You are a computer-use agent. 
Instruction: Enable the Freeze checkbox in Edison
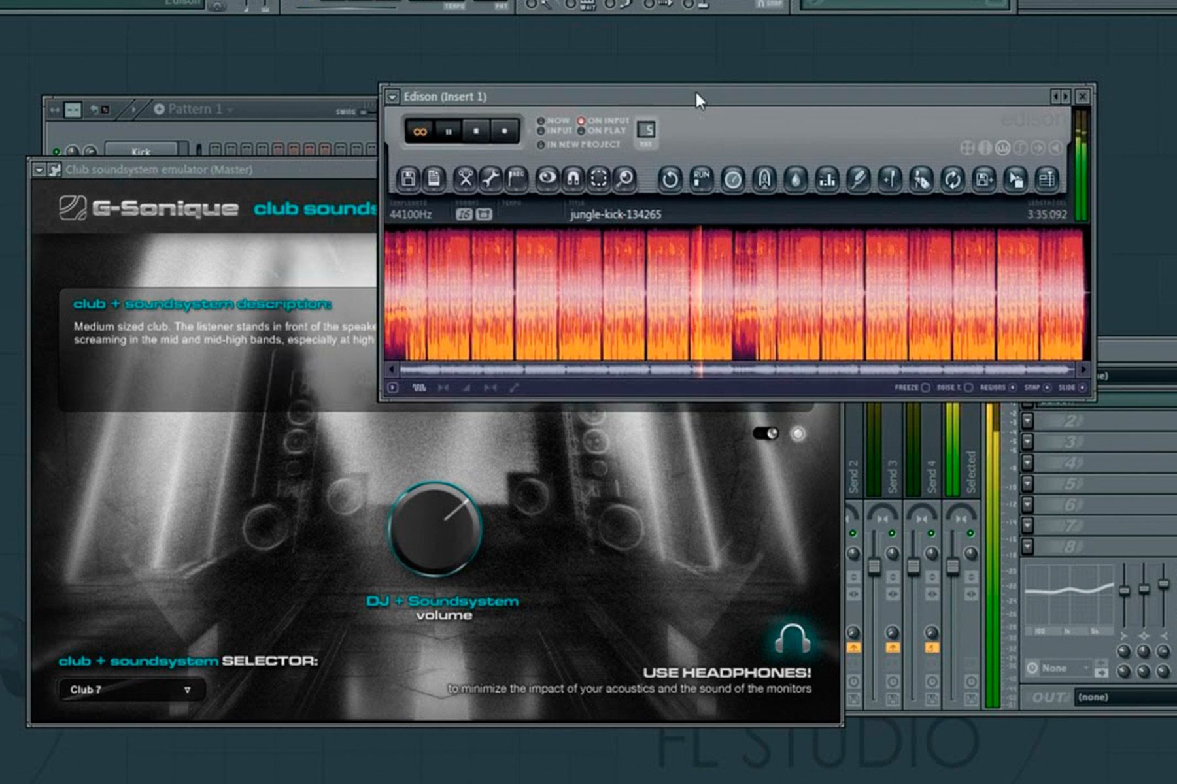point(925,387)
